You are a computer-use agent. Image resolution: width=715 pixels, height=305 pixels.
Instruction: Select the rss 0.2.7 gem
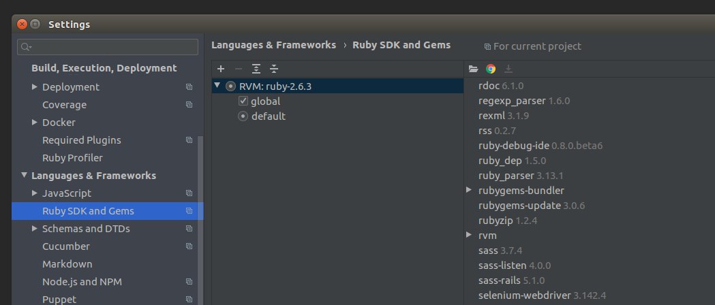497,131
